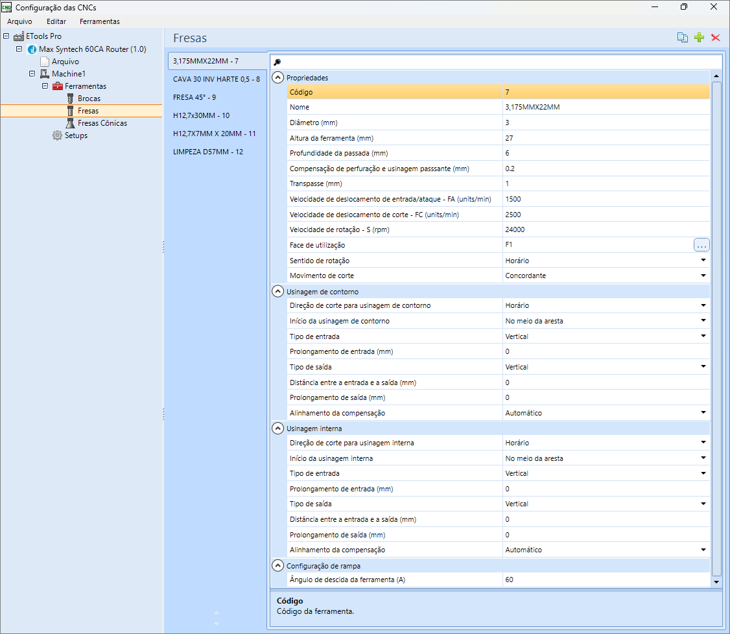Viewport: 730px width, 634px height.
Task: Click the property grid scrollbar up arrow
Action: coord(716,76)
